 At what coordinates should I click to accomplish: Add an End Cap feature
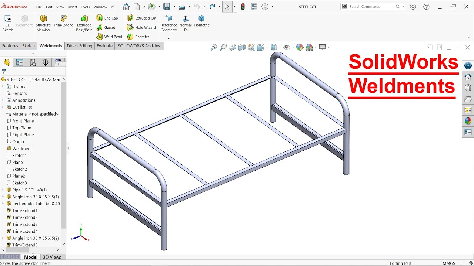[107, 18]
